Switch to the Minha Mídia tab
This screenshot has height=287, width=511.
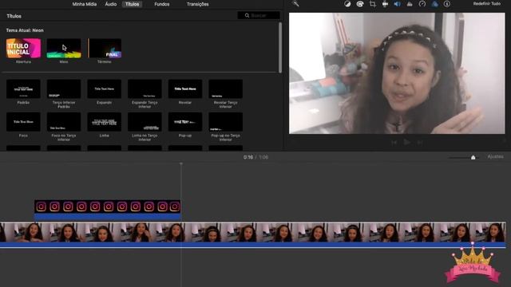click(84, 4)
